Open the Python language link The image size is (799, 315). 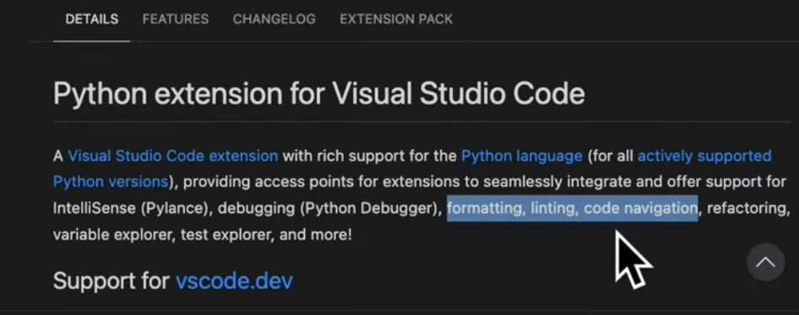pos(522,155)
